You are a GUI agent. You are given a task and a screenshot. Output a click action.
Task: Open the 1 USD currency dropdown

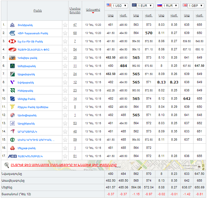120,6
